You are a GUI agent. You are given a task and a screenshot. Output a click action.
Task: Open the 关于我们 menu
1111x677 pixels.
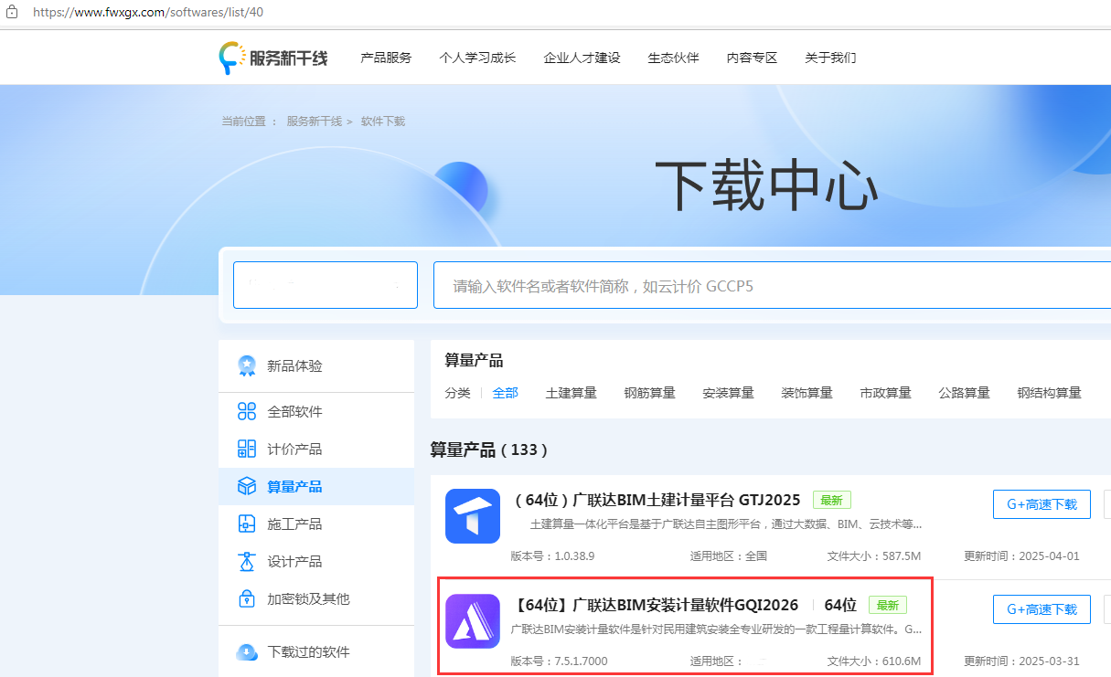tap(830, 58)
